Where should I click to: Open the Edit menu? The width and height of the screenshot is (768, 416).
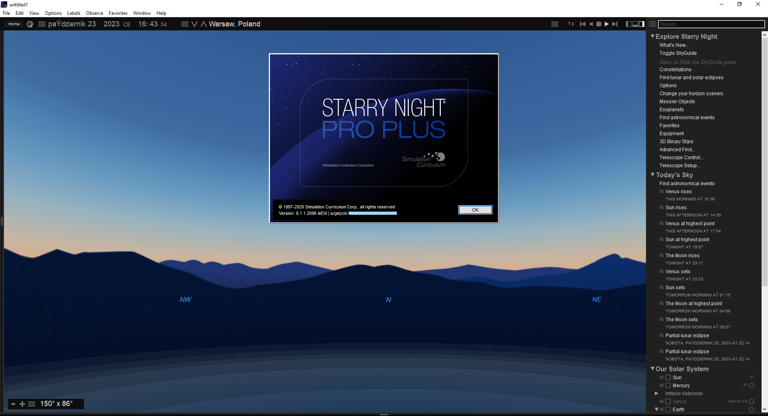[20, 13]
